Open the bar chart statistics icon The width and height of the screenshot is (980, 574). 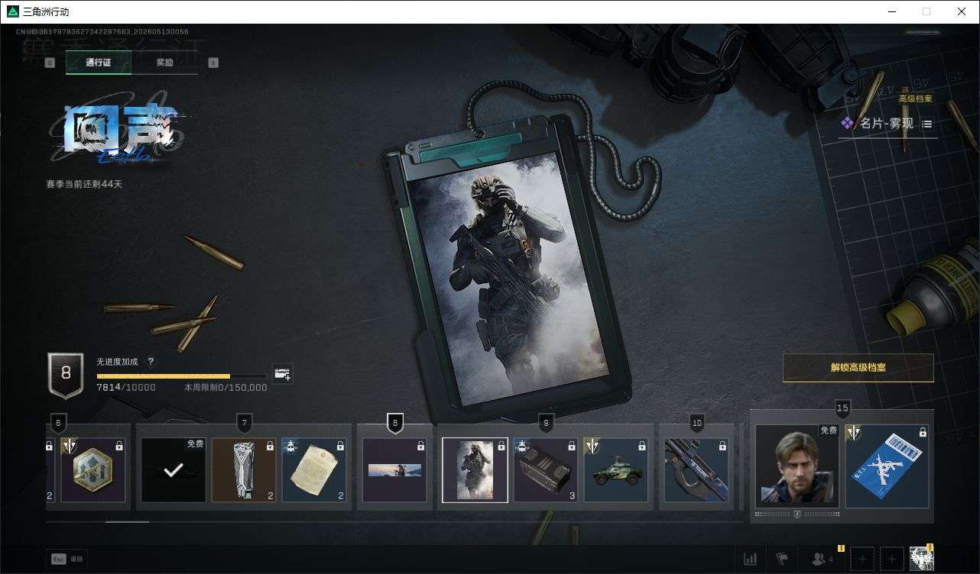[x=751, y=559]
